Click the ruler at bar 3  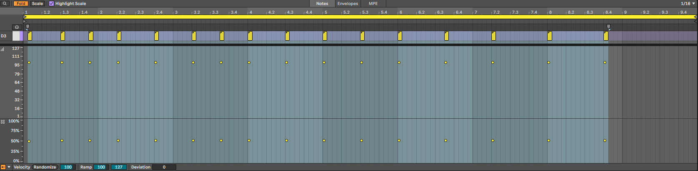[176, 12]
